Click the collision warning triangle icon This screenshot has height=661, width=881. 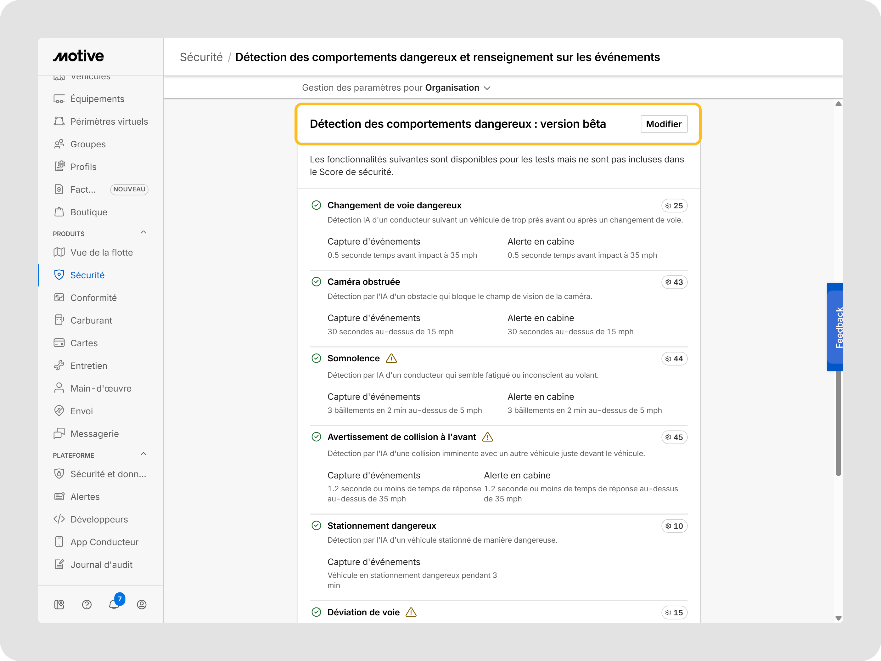pyautogui.click(x=487, y=437)
